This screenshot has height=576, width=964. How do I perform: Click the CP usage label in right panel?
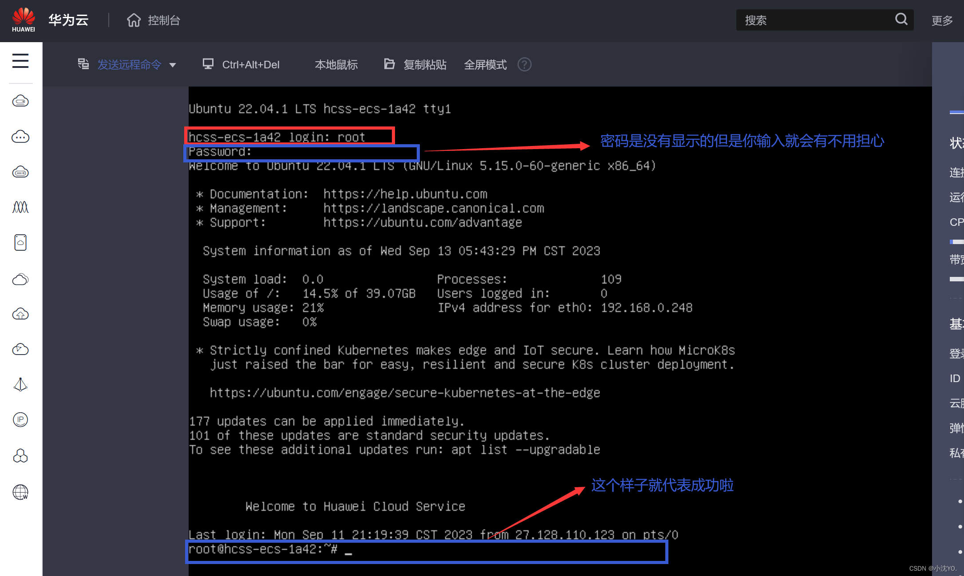[x=956, y=222]
